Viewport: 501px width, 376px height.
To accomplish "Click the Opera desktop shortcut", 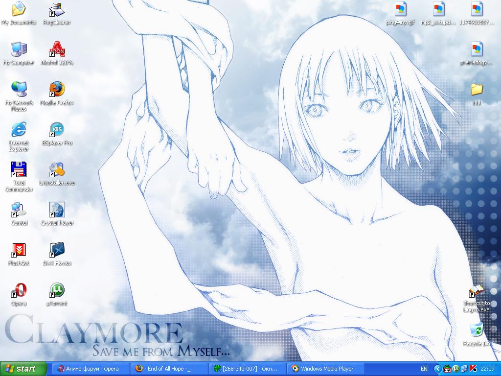I will coord(19,290).
